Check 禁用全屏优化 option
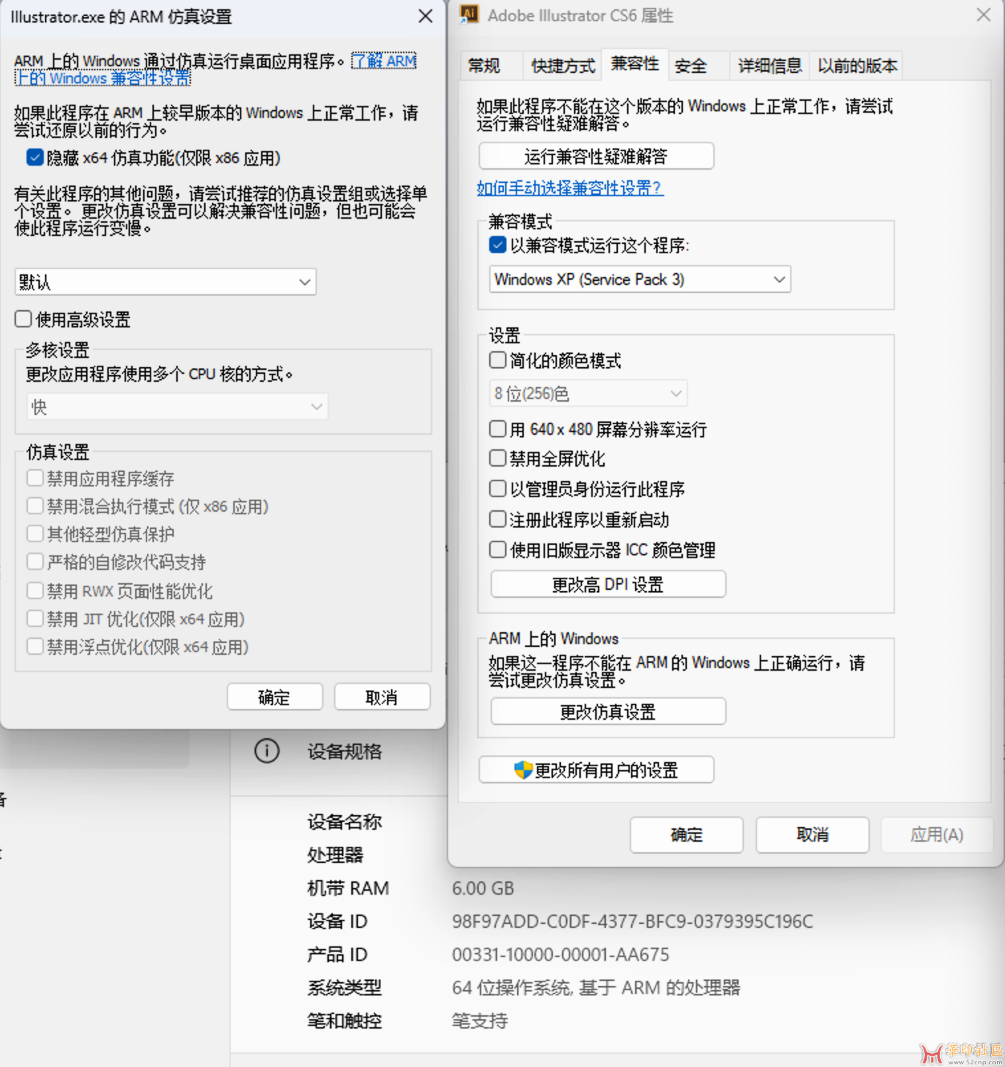 (x=498, y=458)
